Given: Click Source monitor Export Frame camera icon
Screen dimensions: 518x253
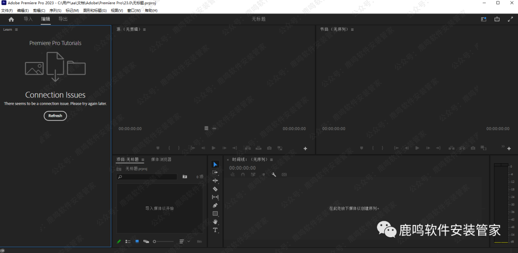Looking at the screenshot, I should pyautogui.click(x=269, y=148).
